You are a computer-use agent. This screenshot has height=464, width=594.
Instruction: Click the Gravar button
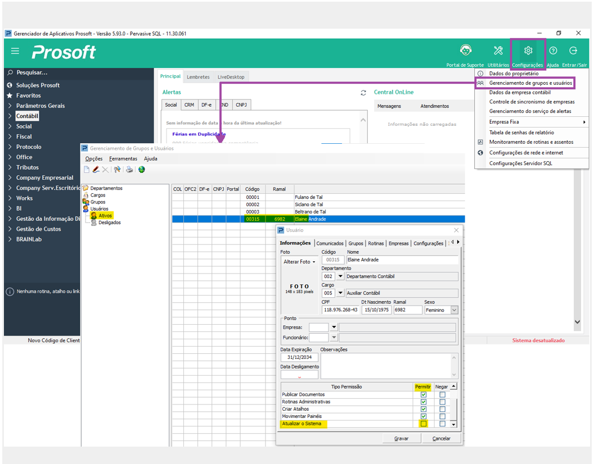(x=402, y=439)
